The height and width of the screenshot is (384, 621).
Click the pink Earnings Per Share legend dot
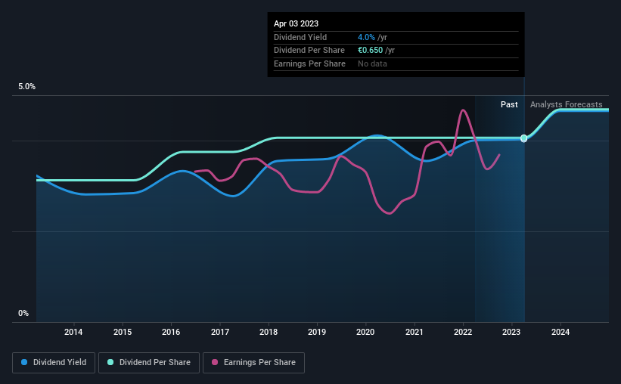coord(215,362)
